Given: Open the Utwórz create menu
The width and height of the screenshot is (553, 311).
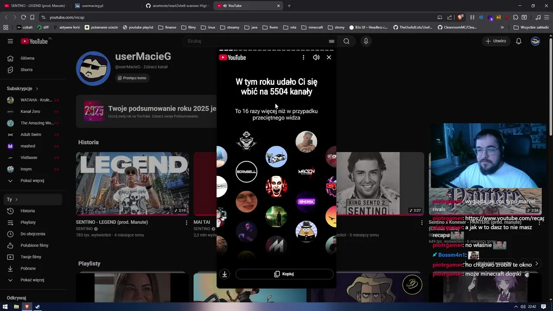Looking at the screenshot, I should point(496,41).
